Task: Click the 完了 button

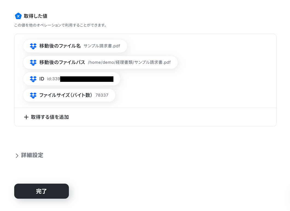Action: pos(42,191)
